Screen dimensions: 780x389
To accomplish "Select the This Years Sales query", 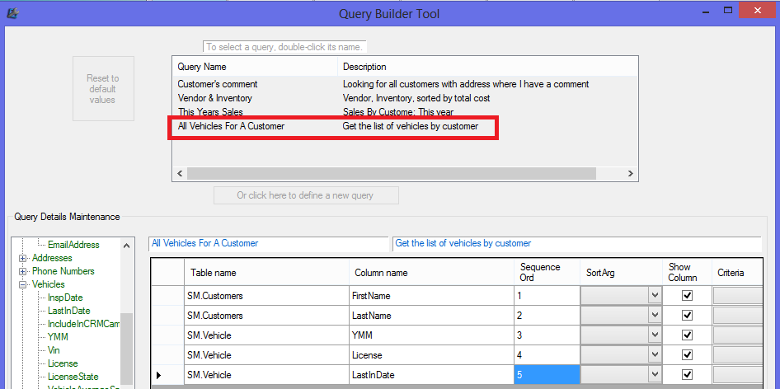I will click(404, 112).
